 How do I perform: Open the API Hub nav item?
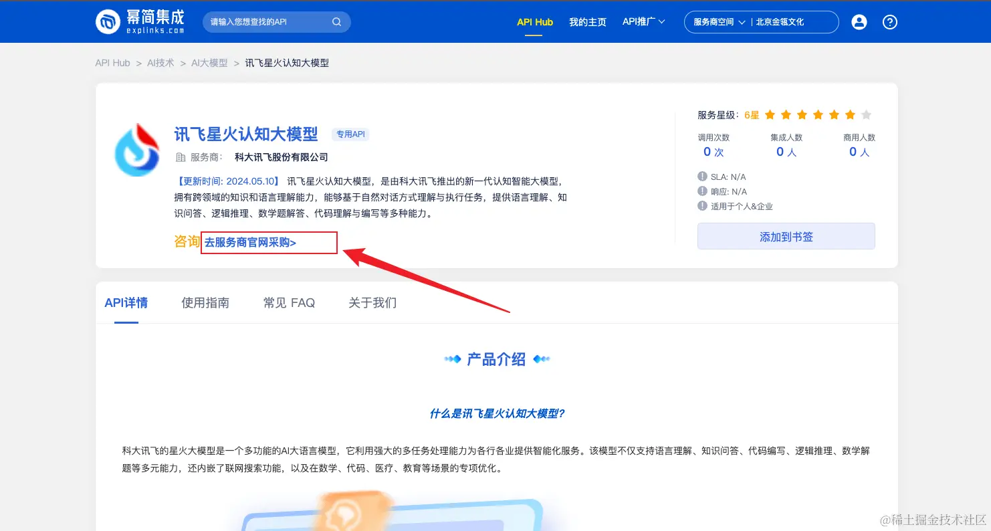535,22
